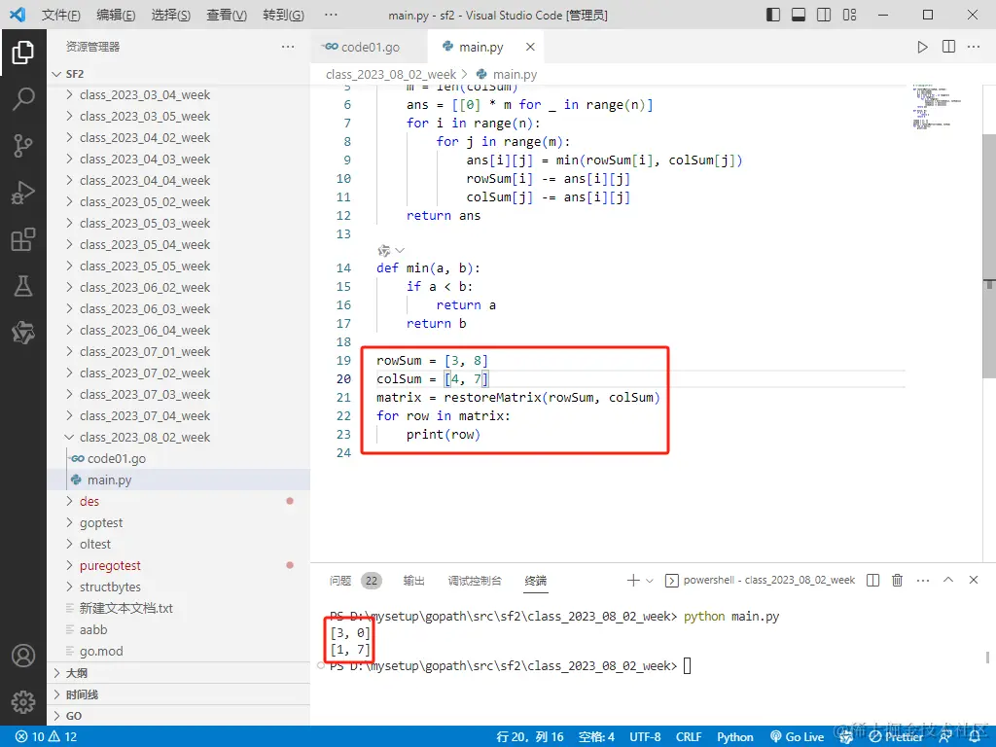This screenshot has width=996, height=747.
Task: Open go.mod file in explorer
Action: tap(179, 652)
